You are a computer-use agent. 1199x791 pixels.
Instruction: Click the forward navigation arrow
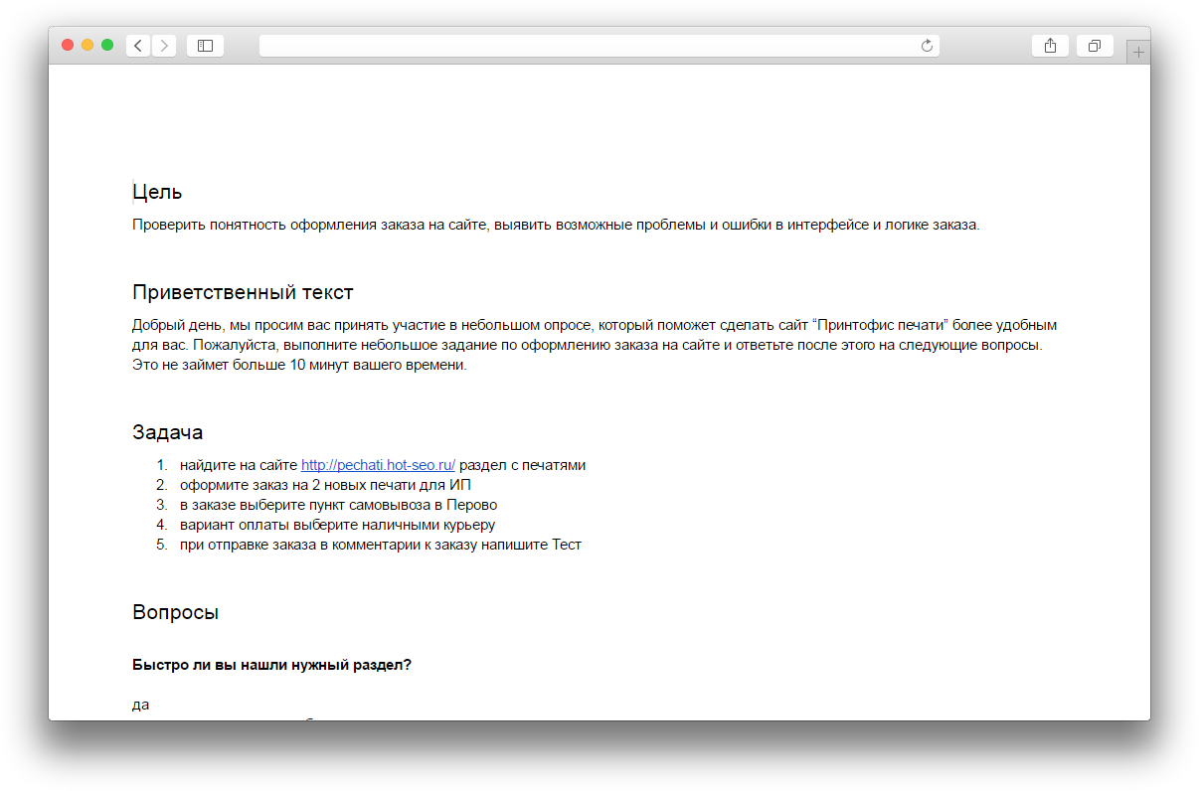click(x=164, y=46)
